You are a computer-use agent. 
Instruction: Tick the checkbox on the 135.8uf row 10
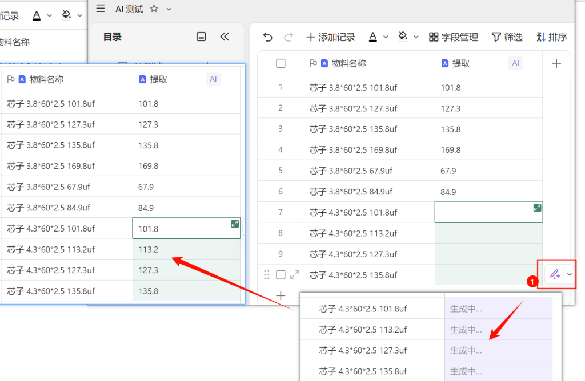[x=281, y=275]
